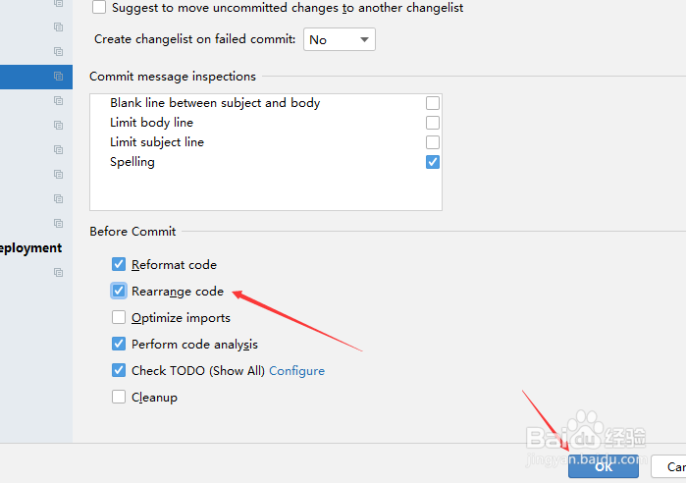Toggle the Spelling inspection checkbox
This screenshot has width=686, height=483.
point(432,162)
